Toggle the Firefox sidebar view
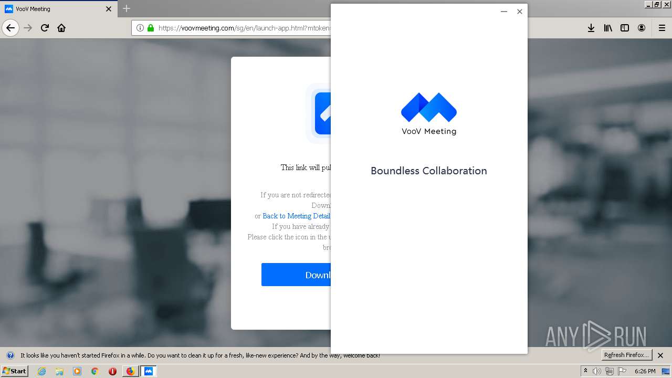This screenshot has height=378, width=672. [x=625, y=28]
